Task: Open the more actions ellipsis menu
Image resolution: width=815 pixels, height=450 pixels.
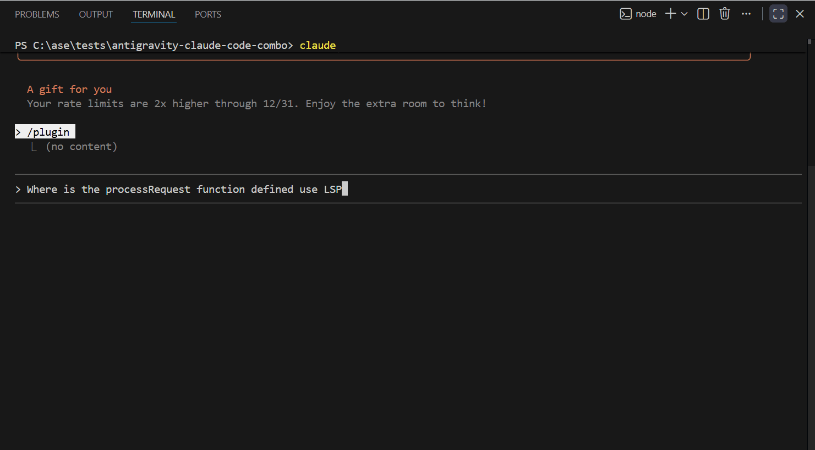Action: click(x=746, y=14)
